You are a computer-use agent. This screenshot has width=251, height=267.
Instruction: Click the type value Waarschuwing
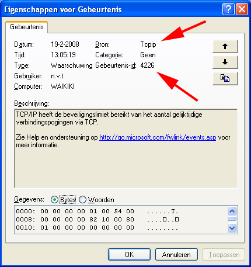[x=72, y=65]
